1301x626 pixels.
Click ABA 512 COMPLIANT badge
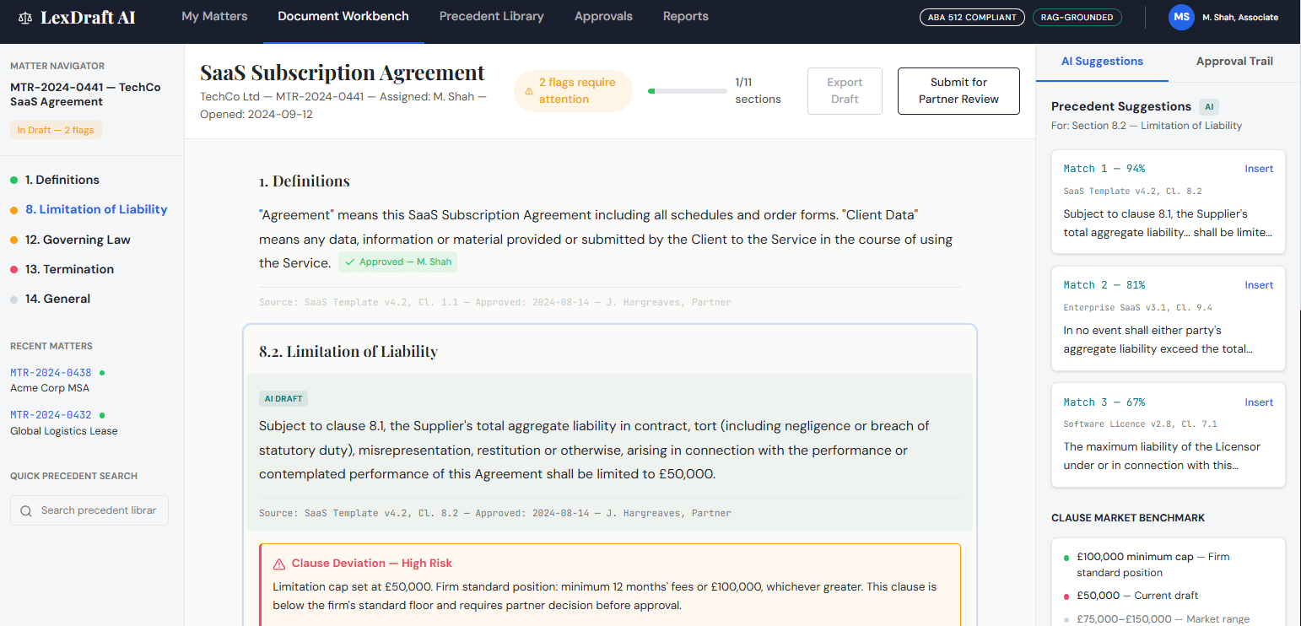[972, 17]
